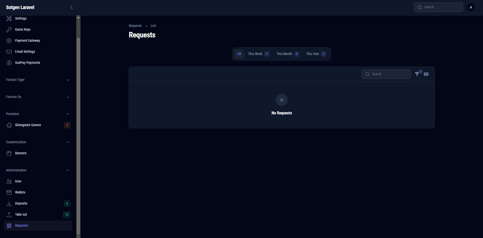This screenshot has height=238, width=483.
Task: Click the Payment Gateway gear icon
Action: pos(9,41)
